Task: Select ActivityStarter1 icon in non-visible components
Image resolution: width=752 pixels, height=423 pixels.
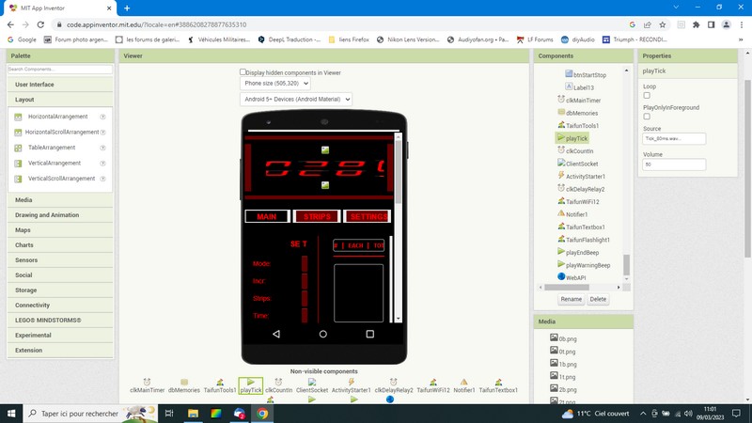Action: [x=352, y=382]
